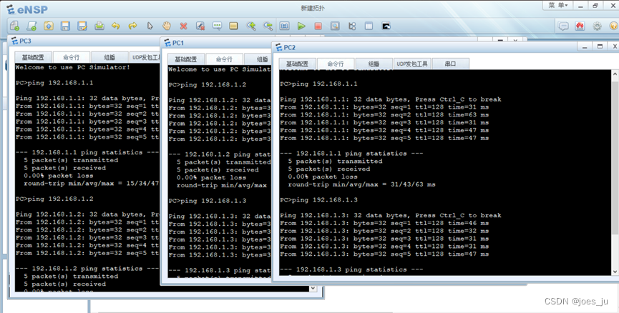Image resolution: width=619 pixels, height=313 pixels.
Task: Click PC2 terminal scrollbar up arrow
Action: [615, 74]
